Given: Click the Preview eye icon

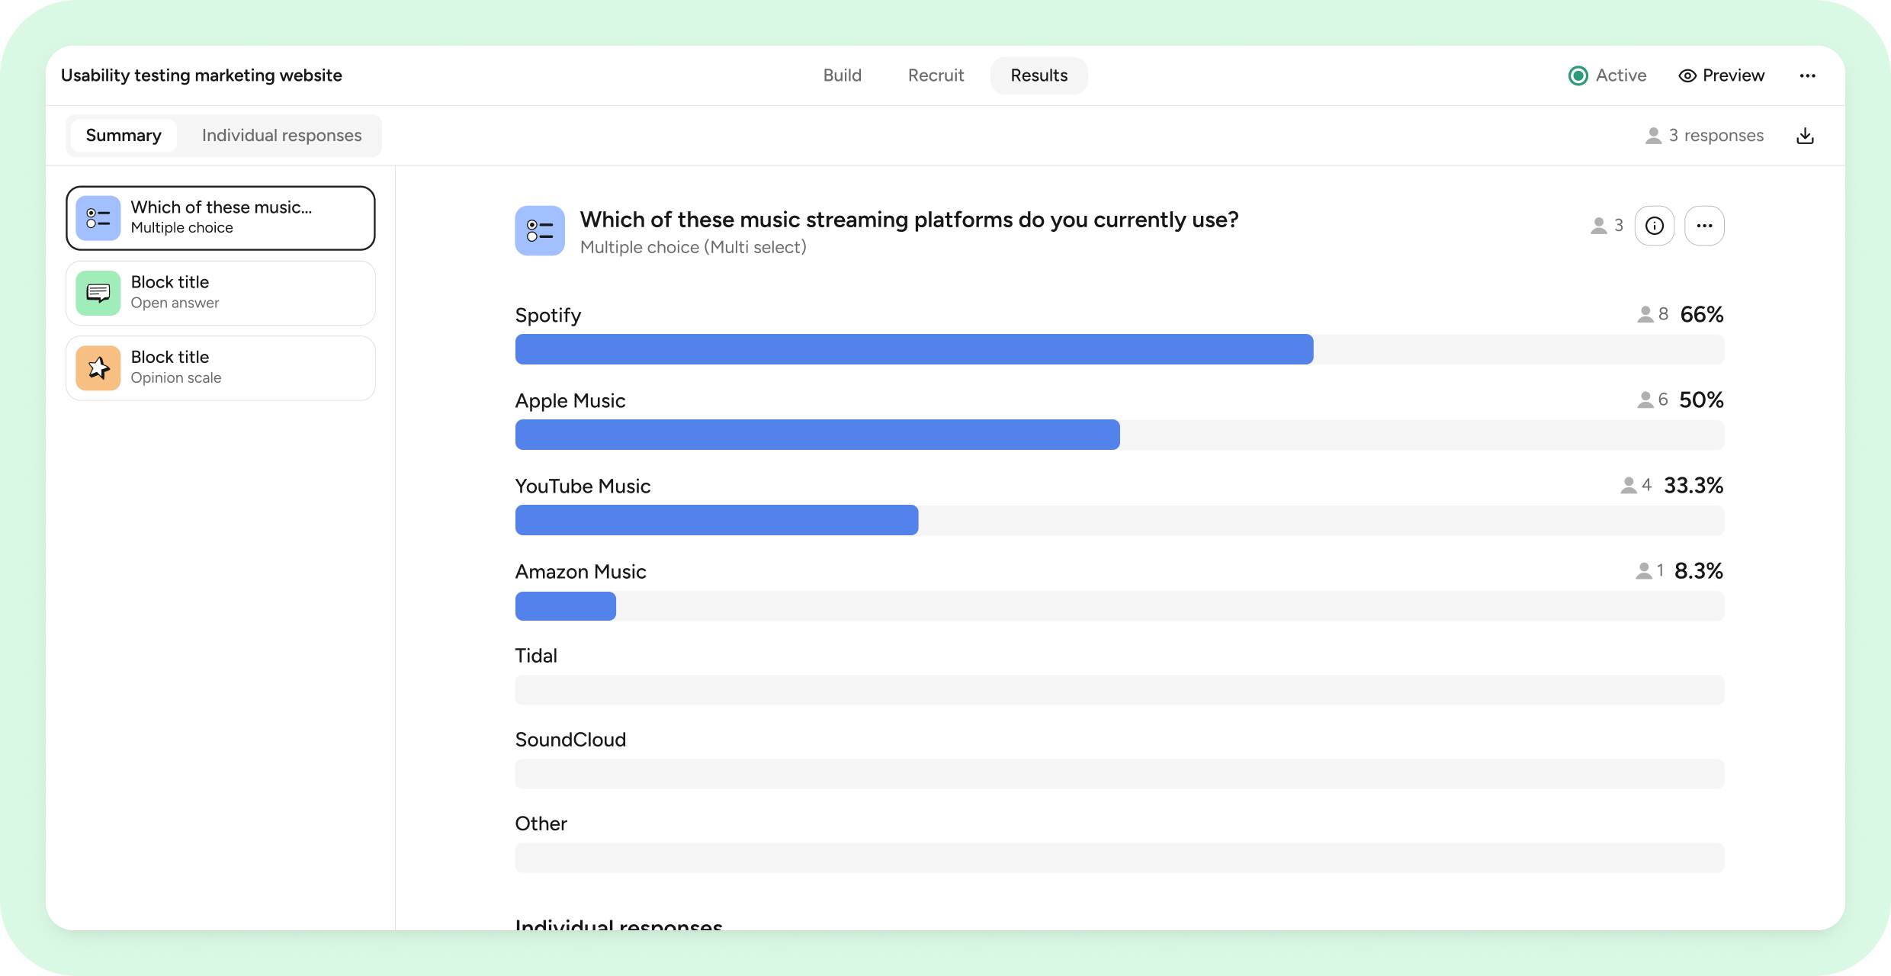Looking at the screenshot, I should click(x=1687, y=75).
